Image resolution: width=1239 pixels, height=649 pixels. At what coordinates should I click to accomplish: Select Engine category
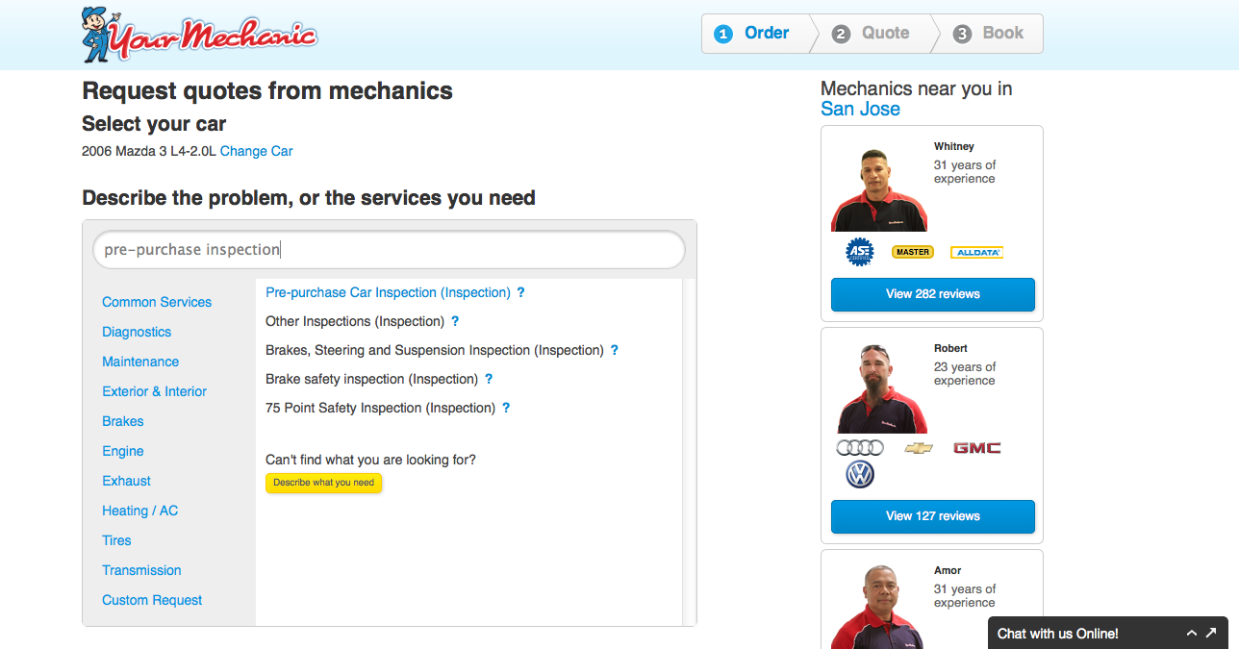pyautogui.click(x=123, y=451)
